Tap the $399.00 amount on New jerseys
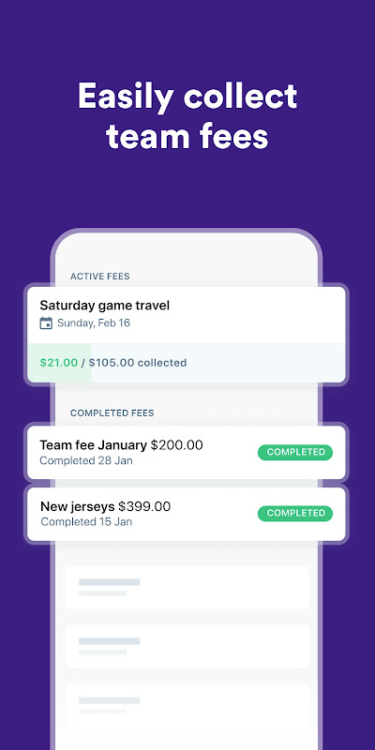This screenshot has height=750, width=375. click(144, 506)
